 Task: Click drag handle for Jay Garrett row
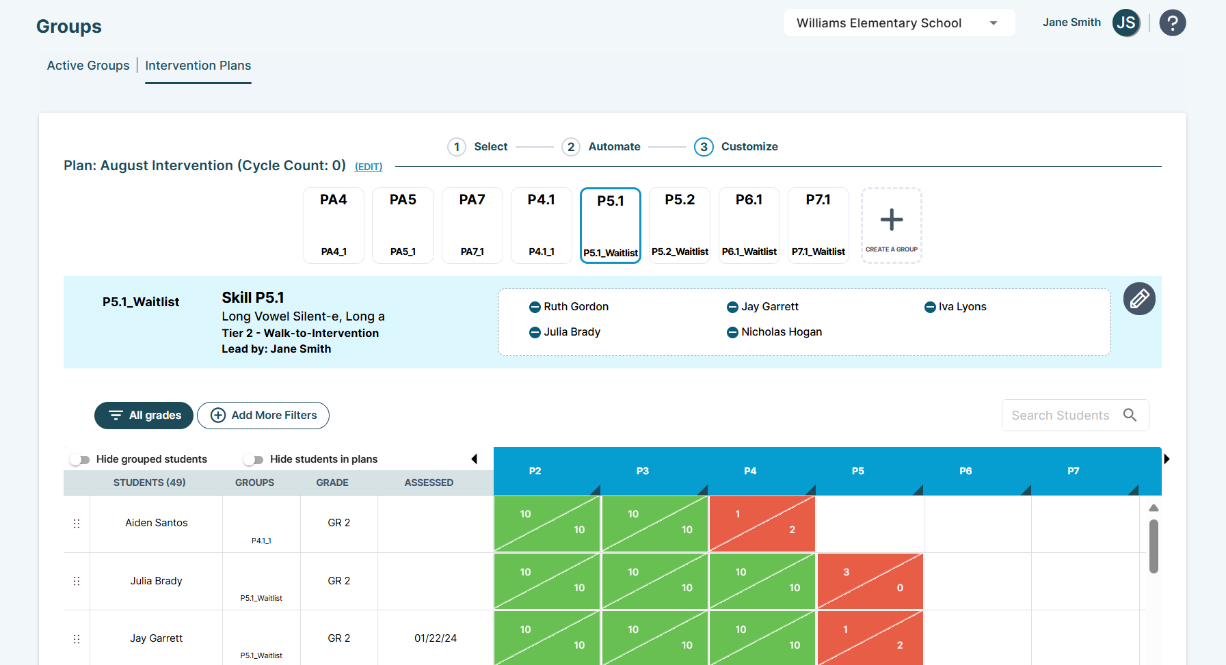[x=77, y=639]
